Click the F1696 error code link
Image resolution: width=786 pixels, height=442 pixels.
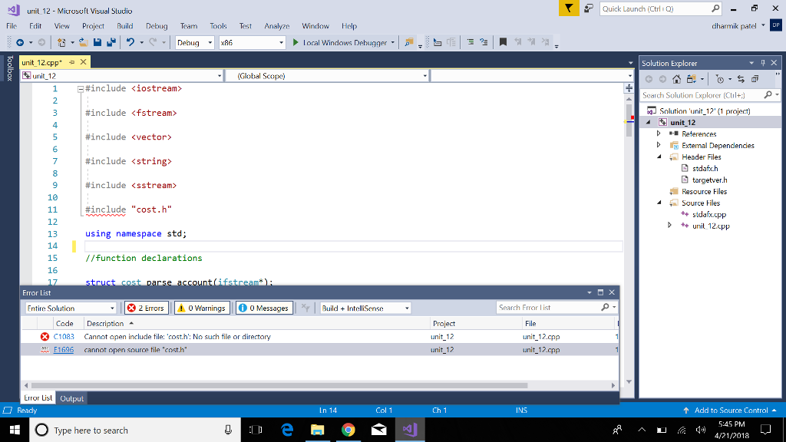coord(62,348)
